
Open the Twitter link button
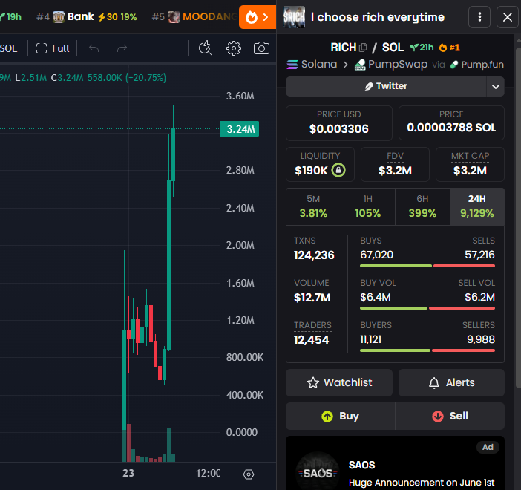tap(386, 86)
